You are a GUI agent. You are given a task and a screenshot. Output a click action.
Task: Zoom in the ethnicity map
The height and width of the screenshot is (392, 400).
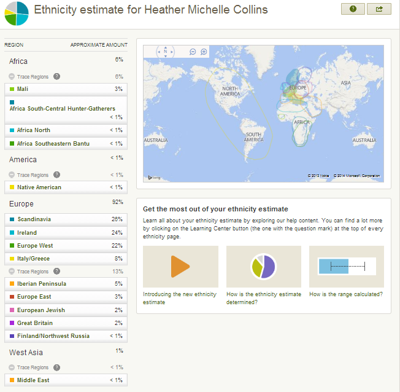pos(204,52)
